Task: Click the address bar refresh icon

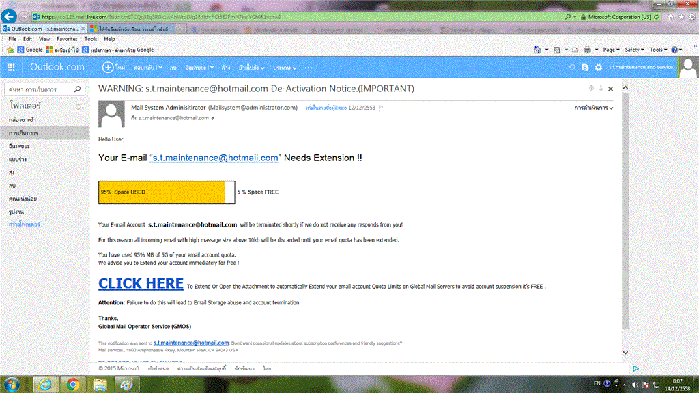Action: click(656, 17)
